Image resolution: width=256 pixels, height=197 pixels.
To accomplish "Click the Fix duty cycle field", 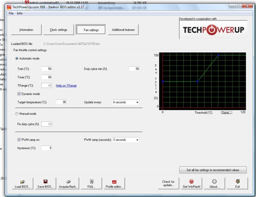I will coord(47,124).
